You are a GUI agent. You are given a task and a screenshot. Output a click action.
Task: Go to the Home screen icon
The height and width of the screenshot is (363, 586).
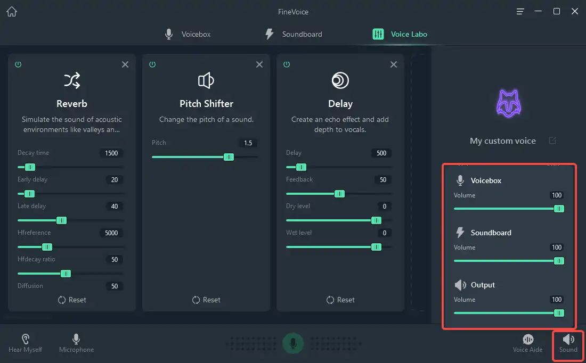pyautogui.click(x=12, y=12)
